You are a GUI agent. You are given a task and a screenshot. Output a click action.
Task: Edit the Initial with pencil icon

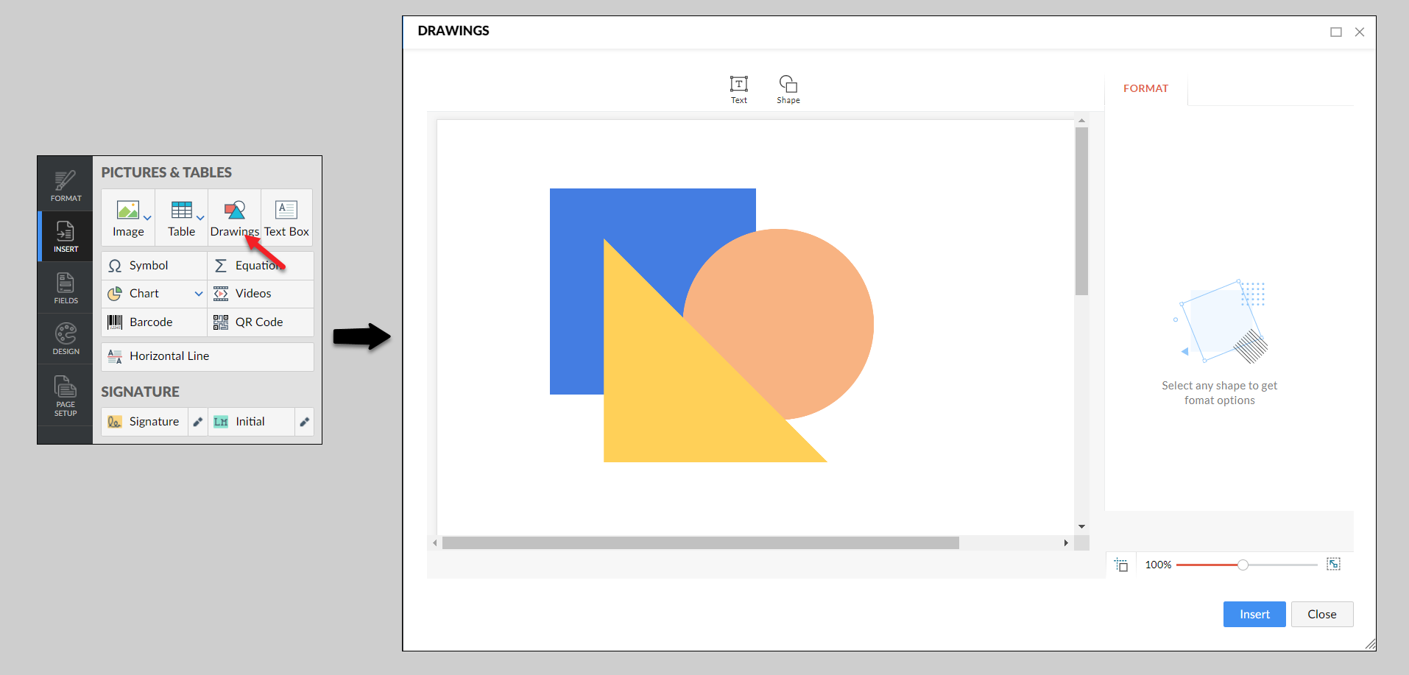(304, 422)
